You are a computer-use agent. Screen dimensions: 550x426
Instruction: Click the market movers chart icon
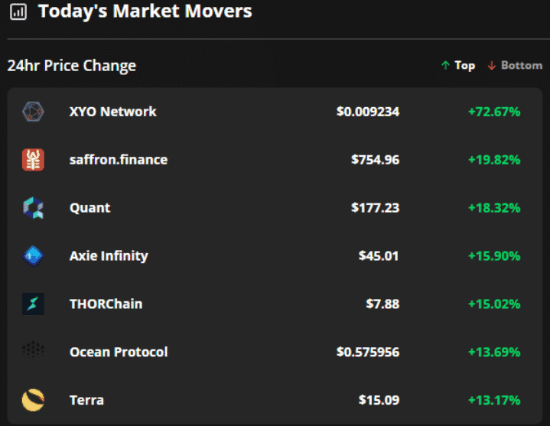pos(18,12)
